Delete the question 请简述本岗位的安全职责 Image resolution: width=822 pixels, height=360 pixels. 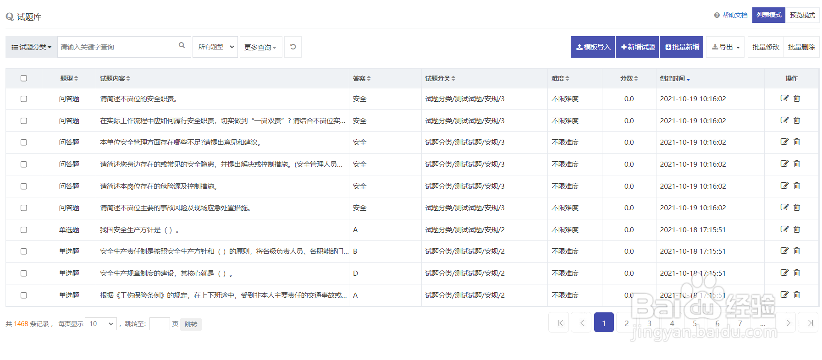point(797,98)
